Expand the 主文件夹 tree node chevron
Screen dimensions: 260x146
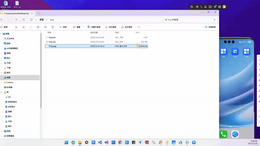(2, 39)
